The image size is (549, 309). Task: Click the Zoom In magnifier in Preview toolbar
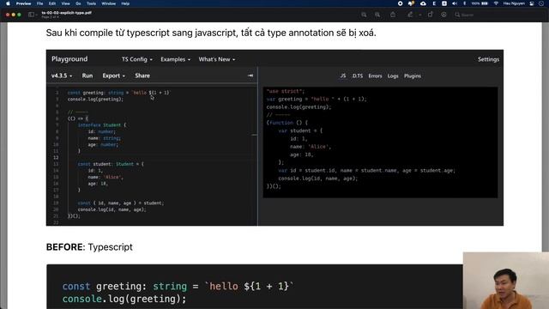[377, 15]
